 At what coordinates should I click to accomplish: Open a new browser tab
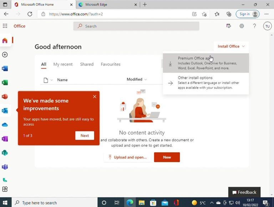click(145, 5)
